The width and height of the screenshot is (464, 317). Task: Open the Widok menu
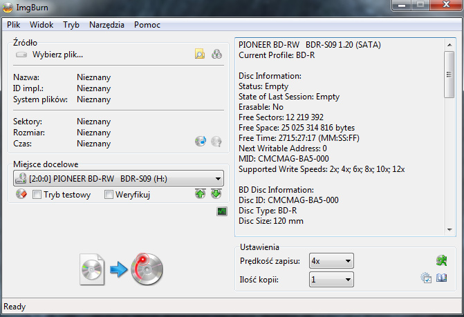(x=41, y=25)
